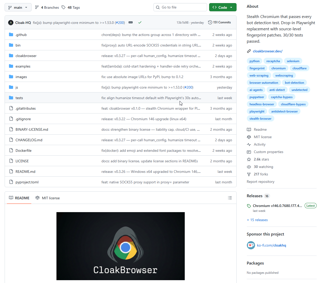Open 4 Branches link
This screenshot has height=283, width=321.
[x=47, y=7]
